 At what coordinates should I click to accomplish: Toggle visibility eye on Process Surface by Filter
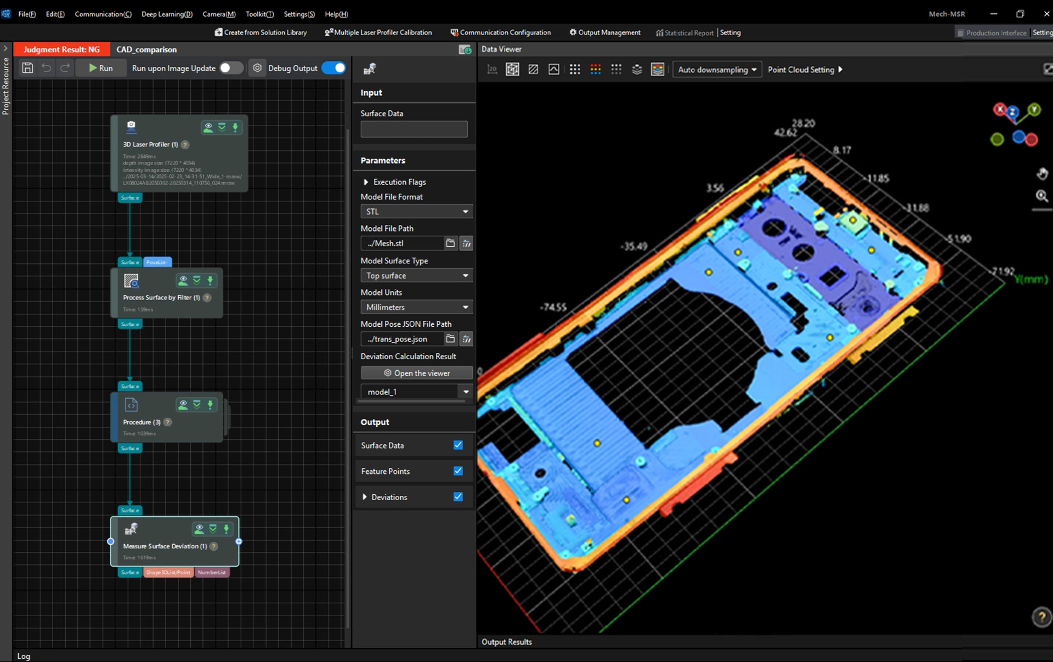click(x=183, y=280)
